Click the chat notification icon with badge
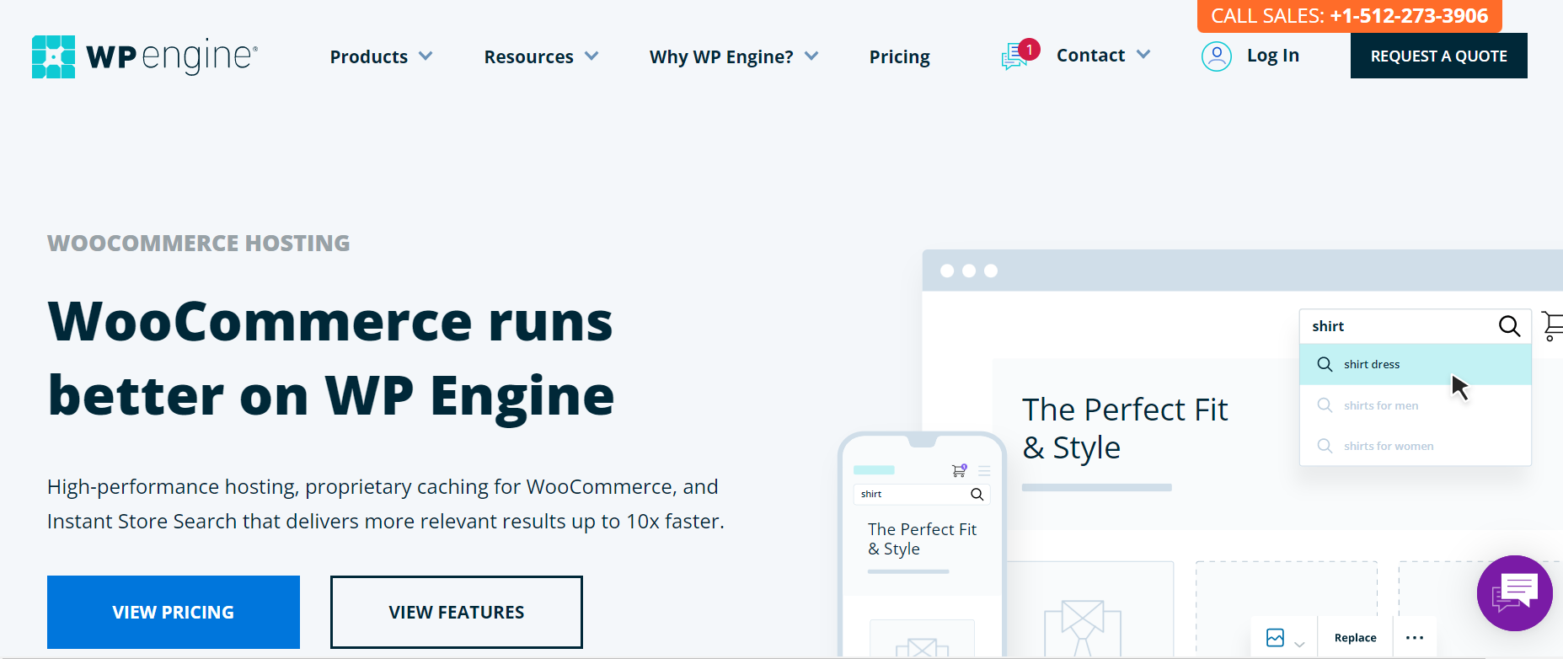1563x659 pixels. click(x=1020, y=55)
